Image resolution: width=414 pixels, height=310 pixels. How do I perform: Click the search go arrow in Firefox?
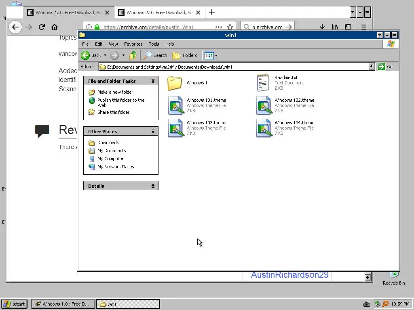289,27
